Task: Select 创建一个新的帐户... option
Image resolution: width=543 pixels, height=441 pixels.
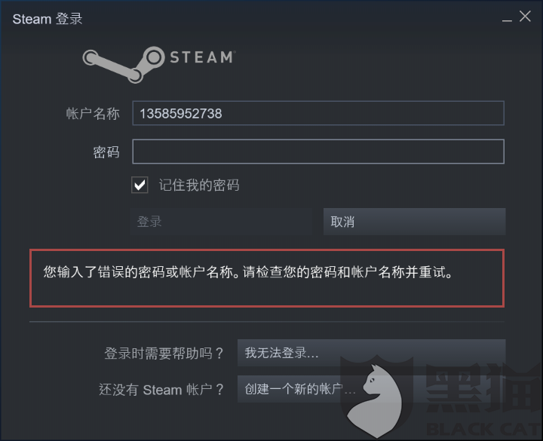Action: (372, 389)
